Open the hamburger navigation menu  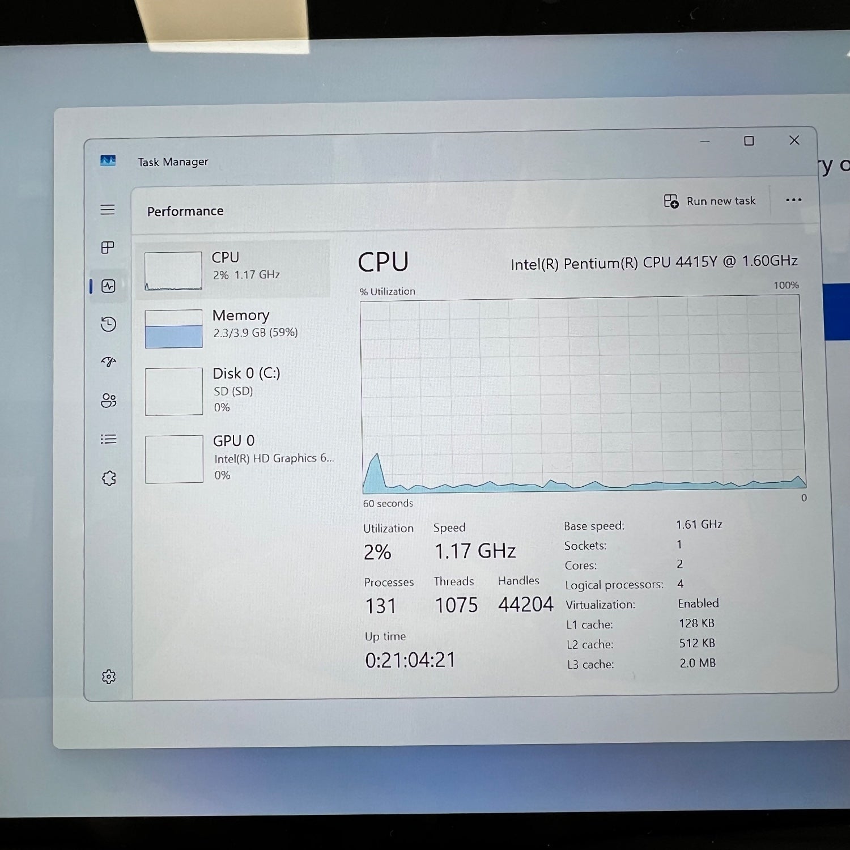click(x=108, y=210)
